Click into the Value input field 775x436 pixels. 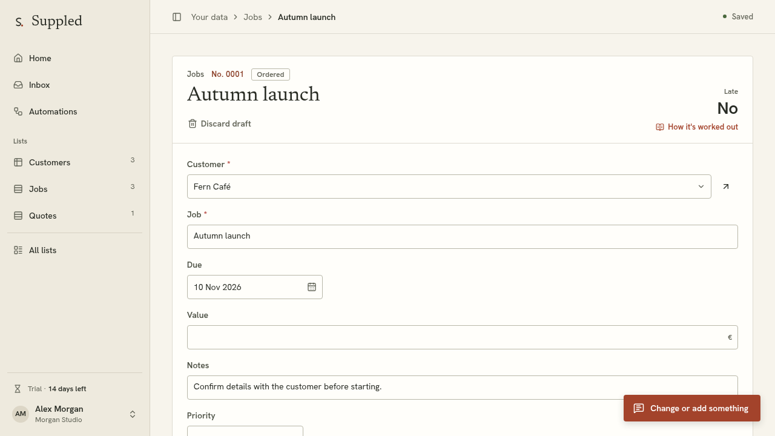[x=463, y=337]
